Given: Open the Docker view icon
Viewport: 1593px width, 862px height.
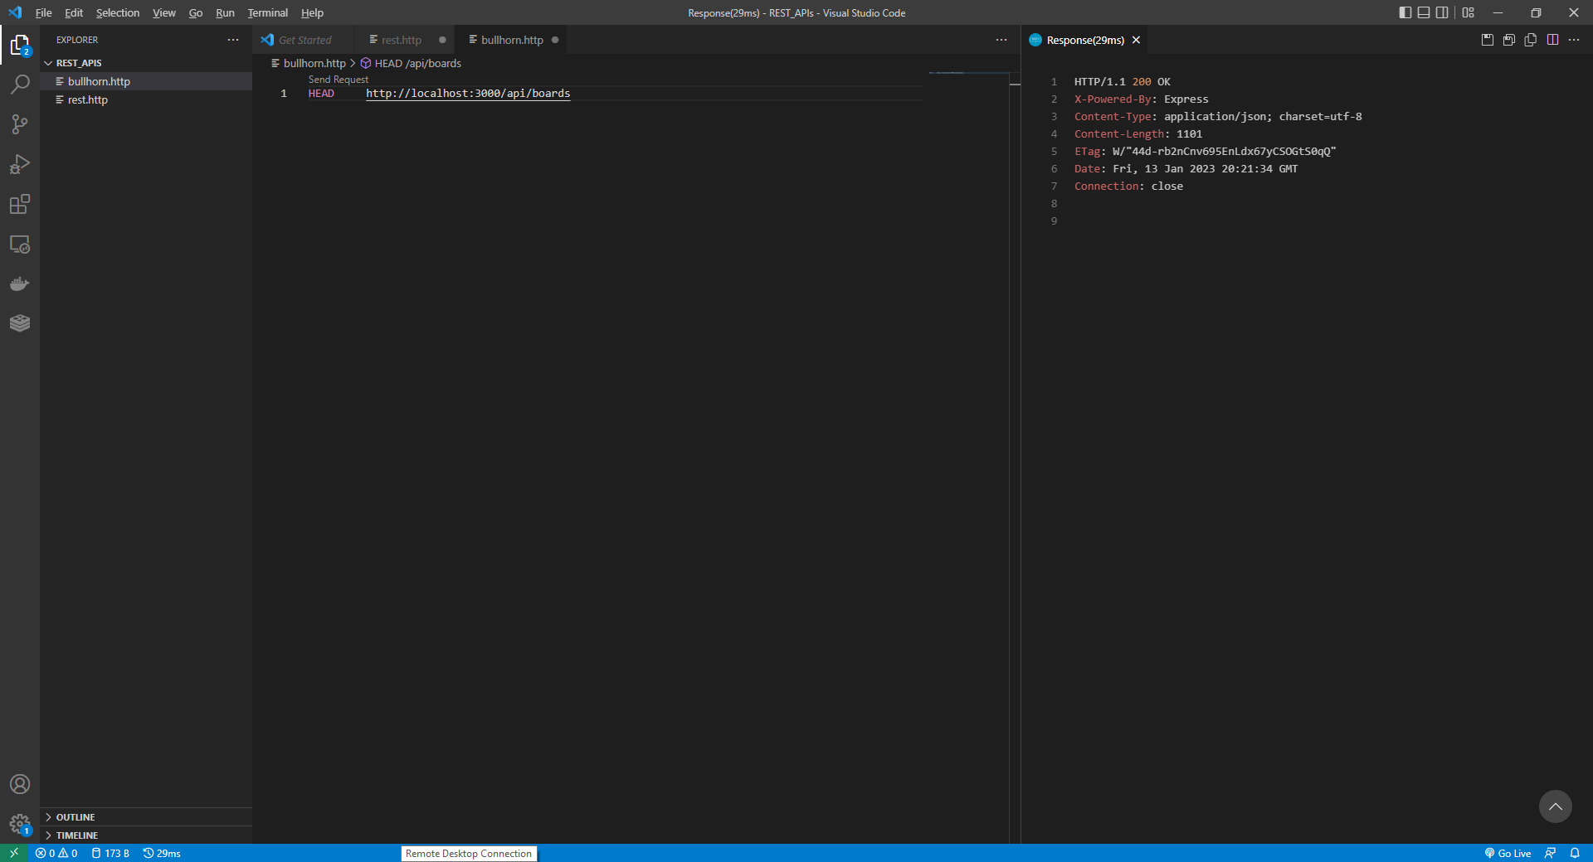Looking at the screenshot, I should (20, 284).
